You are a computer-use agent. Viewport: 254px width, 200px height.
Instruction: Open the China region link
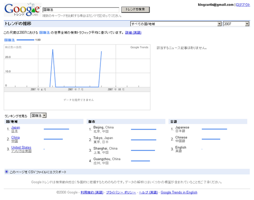pyautogui.click(x=15, y=137)
